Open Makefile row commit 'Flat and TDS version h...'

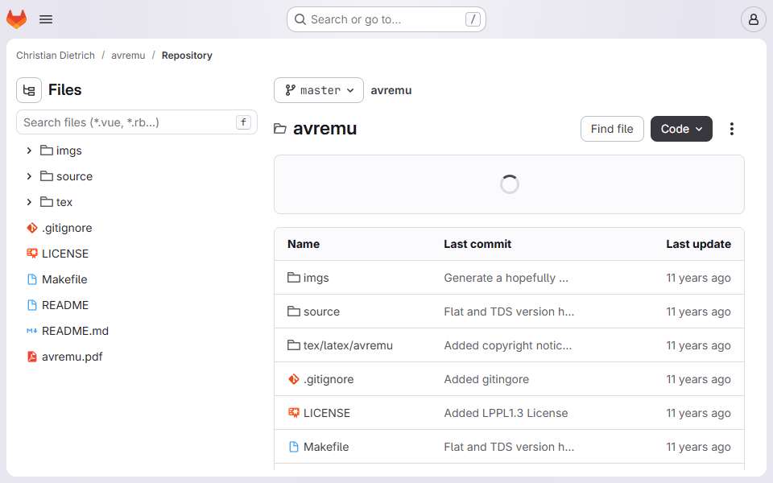pyautogui.click(x=509, y=447)
